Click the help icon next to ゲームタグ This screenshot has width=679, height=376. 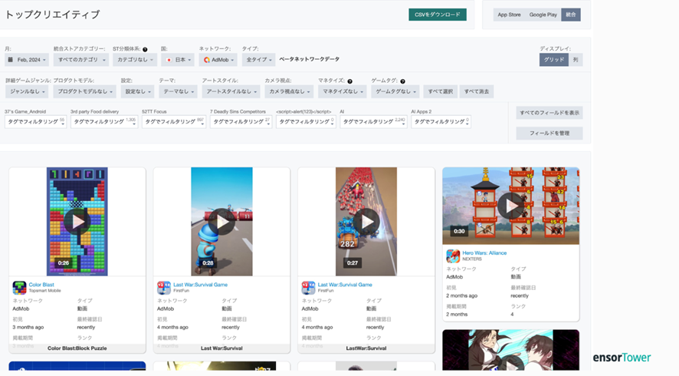pos(402,81)
